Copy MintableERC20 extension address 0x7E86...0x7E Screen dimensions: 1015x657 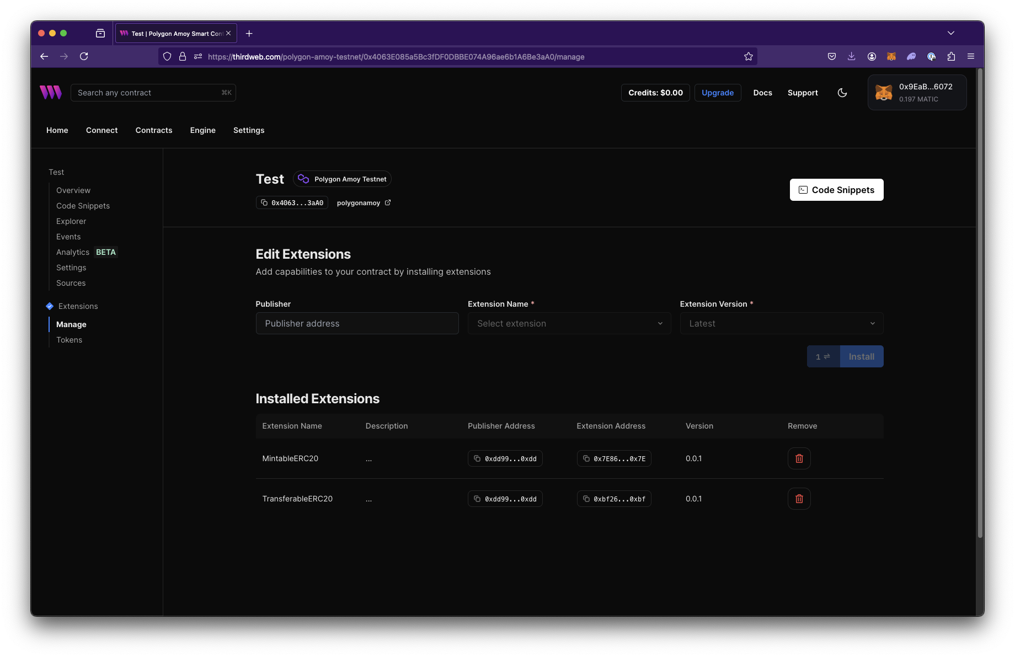point(614,459)
